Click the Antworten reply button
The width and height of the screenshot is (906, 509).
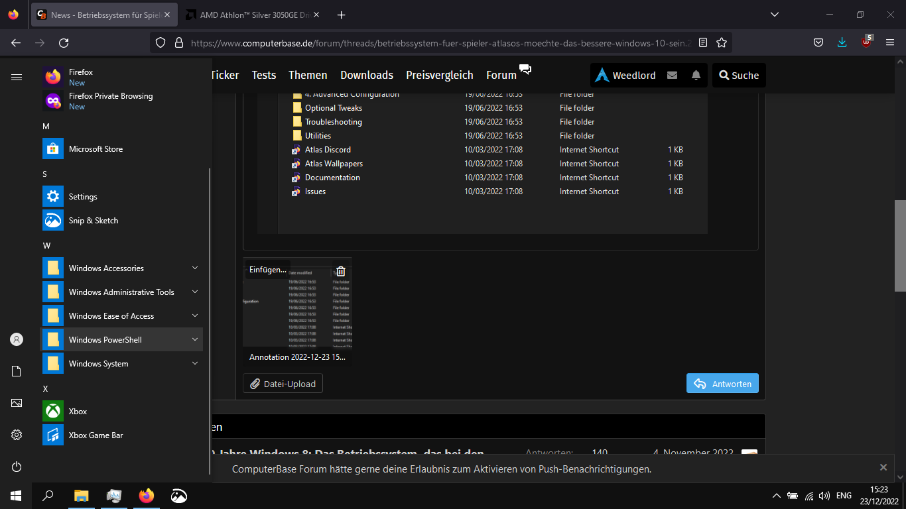point(722,384)
